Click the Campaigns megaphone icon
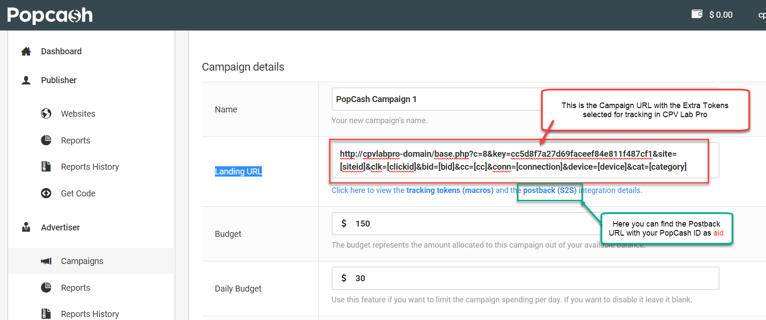 (x=46, y=261)
